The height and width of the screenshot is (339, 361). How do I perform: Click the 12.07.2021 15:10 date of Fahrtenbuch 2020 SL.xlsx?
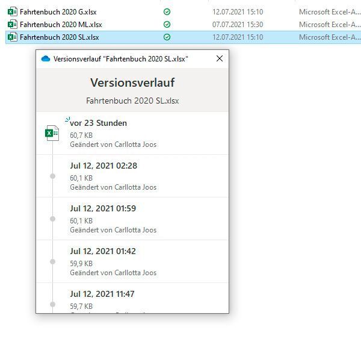point(238,37)
